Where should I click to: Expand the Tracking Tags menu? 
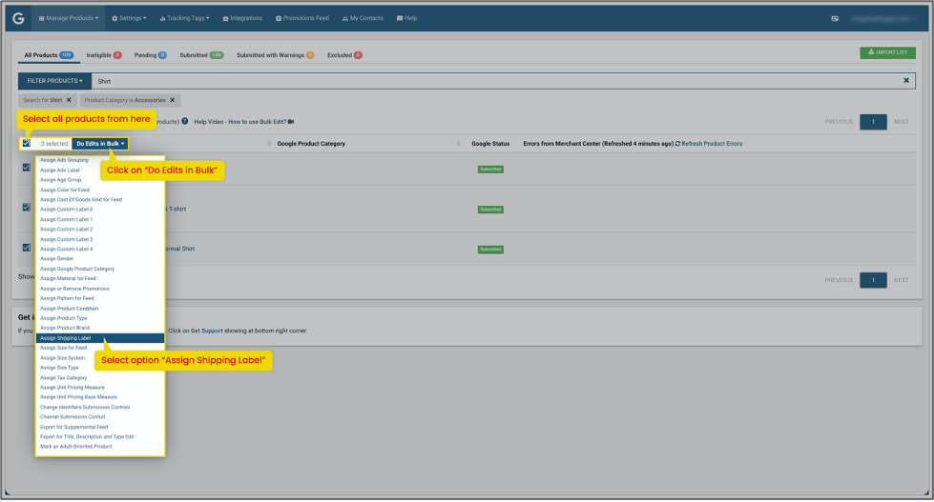pyautogui.click(x=185, y=18)
